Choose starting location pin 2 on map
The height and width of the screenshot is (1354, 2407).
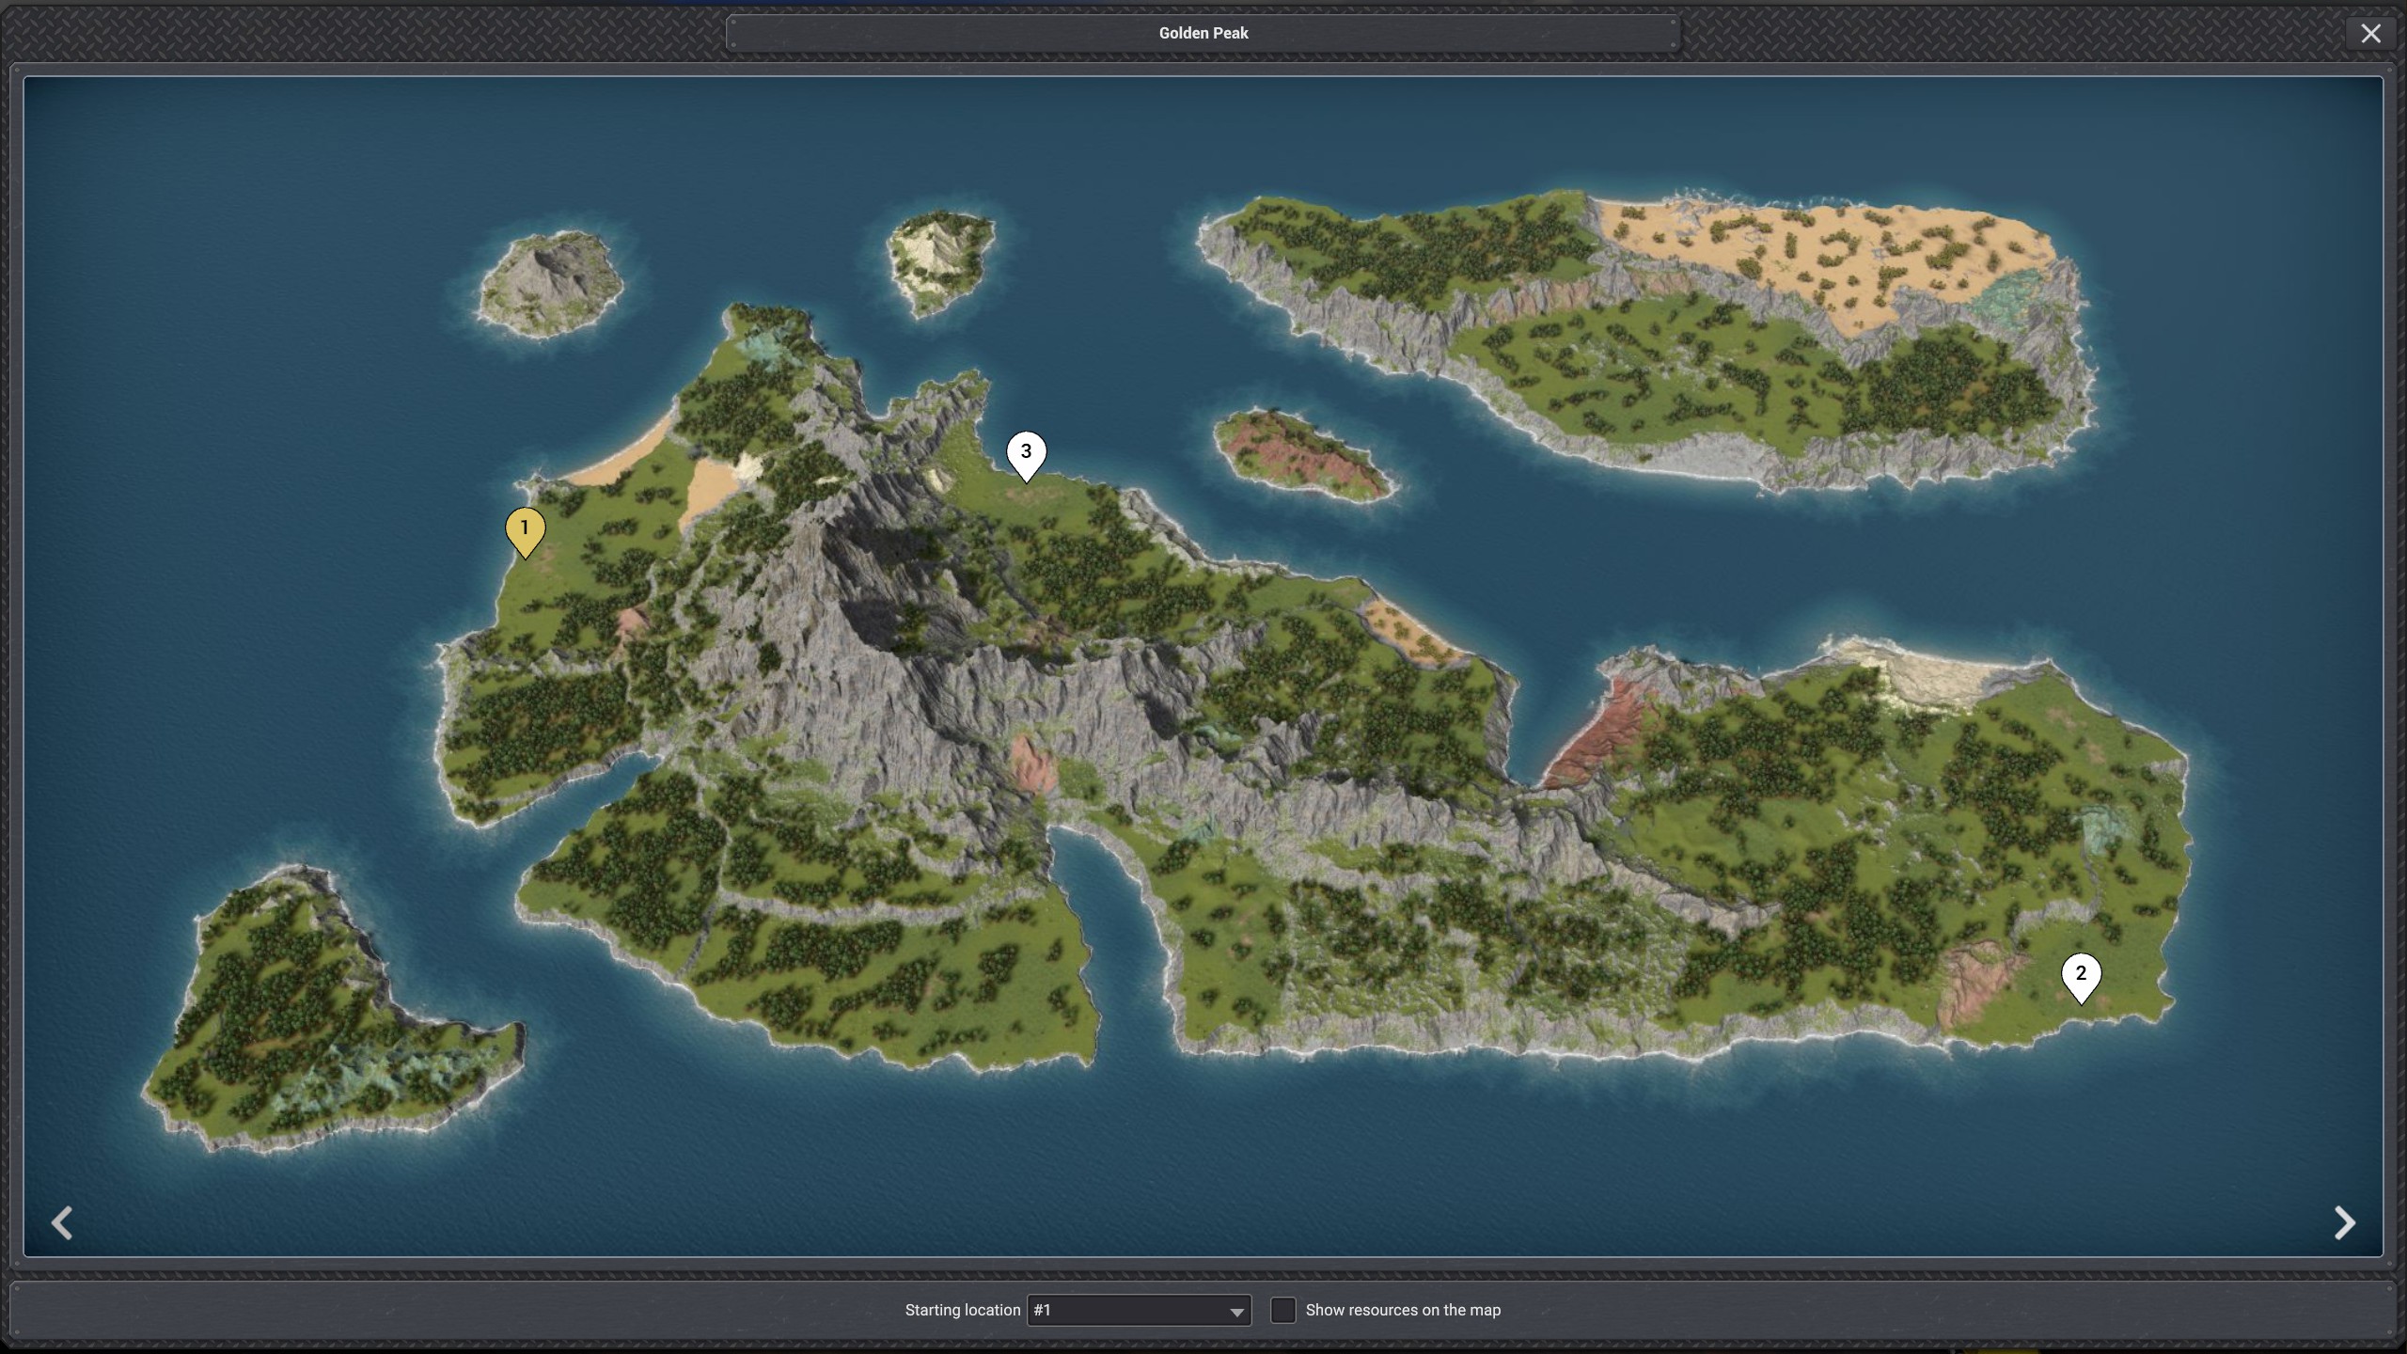coord(2080,975)
